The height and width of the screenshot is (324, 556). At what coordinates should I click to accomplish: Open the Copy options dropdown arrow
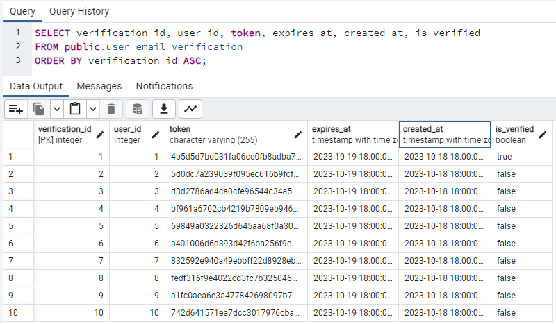[x=57, y=109]
